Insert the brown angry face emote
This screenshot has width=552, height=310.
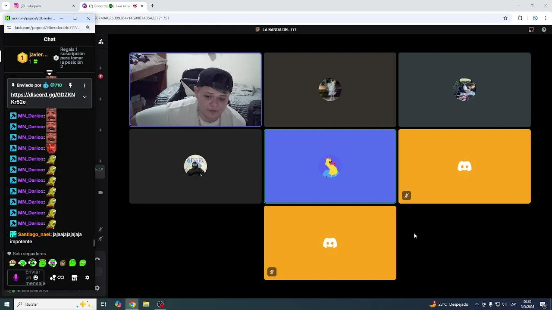[x=63, y=263]
